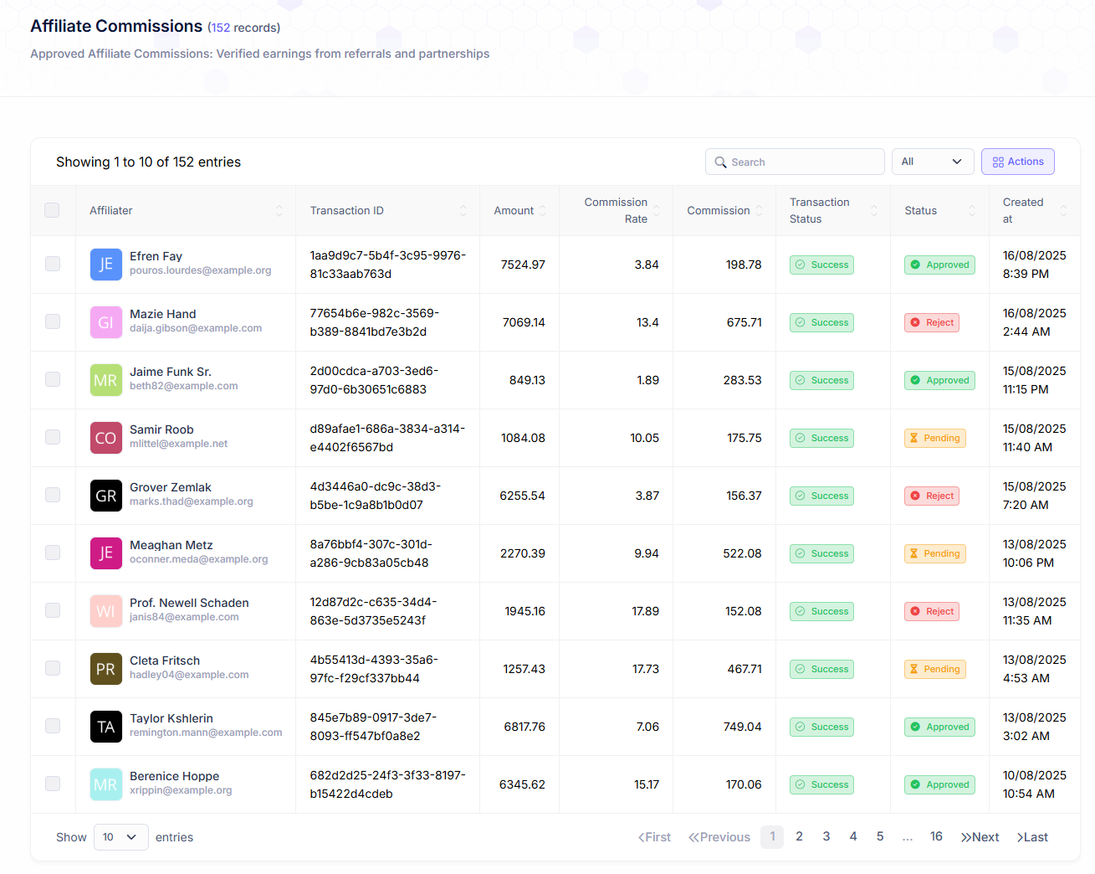This screenshot has width=1095, height=874.
Task: Open the Actions dropdown button
Action: click(x=1017, y=162)
